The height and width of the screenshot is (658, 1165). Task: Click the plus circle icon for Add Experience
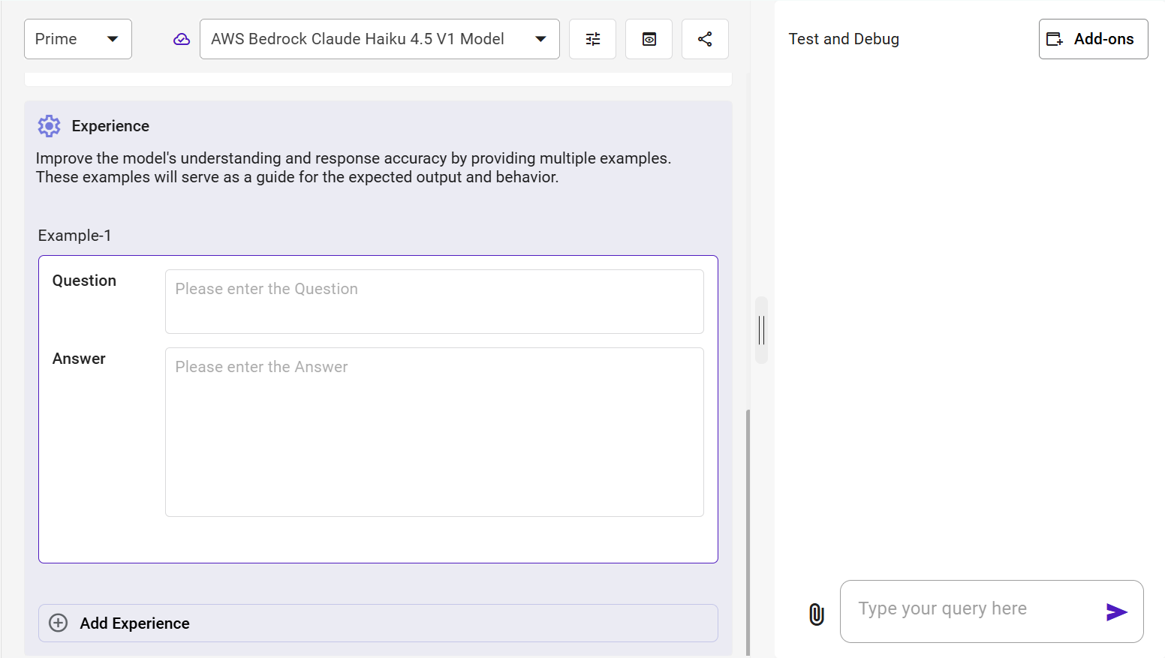click(x=59, y=623)
